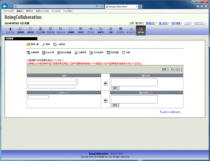Open 現場一覧 with the helmet icon
Viewport: 210px width, 161px height.
tap(32, 44)
